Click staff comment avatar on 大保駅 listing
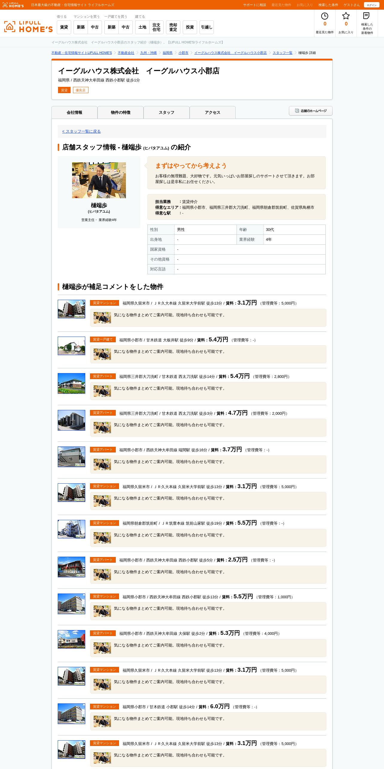 tap(102, 648)
